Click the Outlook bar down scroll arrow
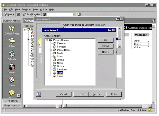Screen dimensions: 159x116 (x=19, y=96)
